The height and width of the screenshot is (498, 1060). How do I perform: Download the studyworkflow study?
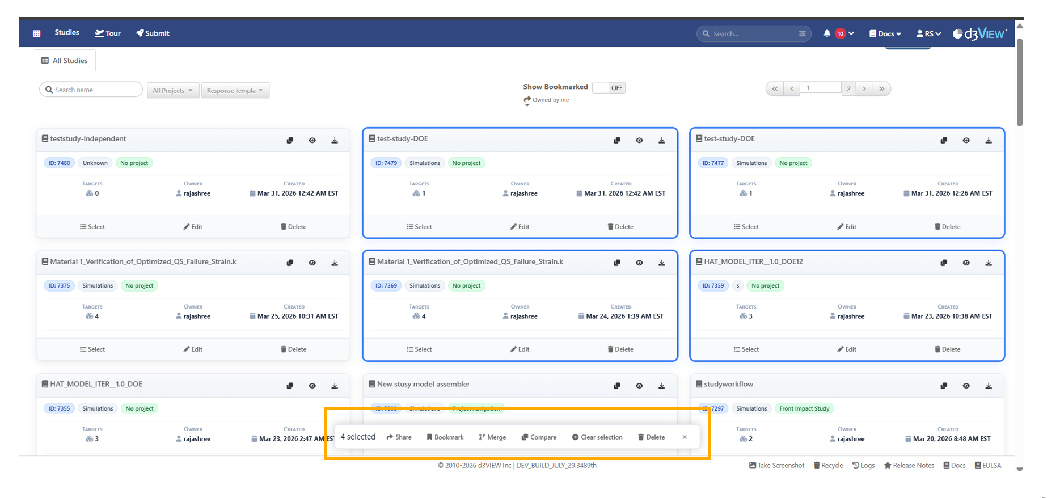pos(989,386)
